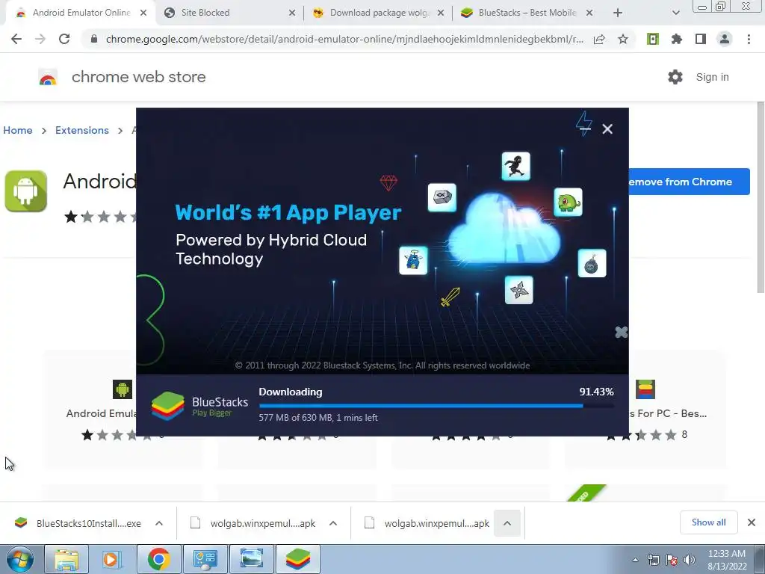Show all downloads
Screen dimensions: 765x574
coord(708,522)
